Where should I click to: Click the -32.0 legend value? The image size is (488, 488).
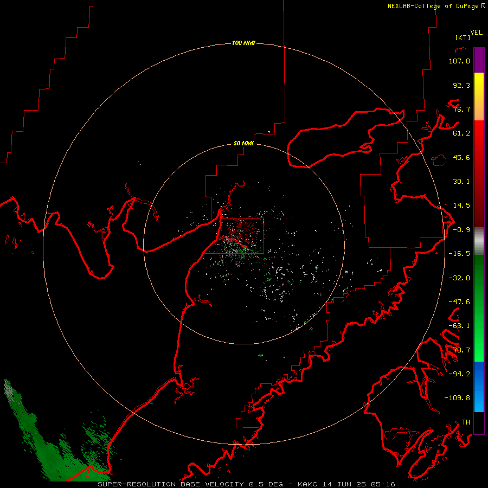point(459,278)
